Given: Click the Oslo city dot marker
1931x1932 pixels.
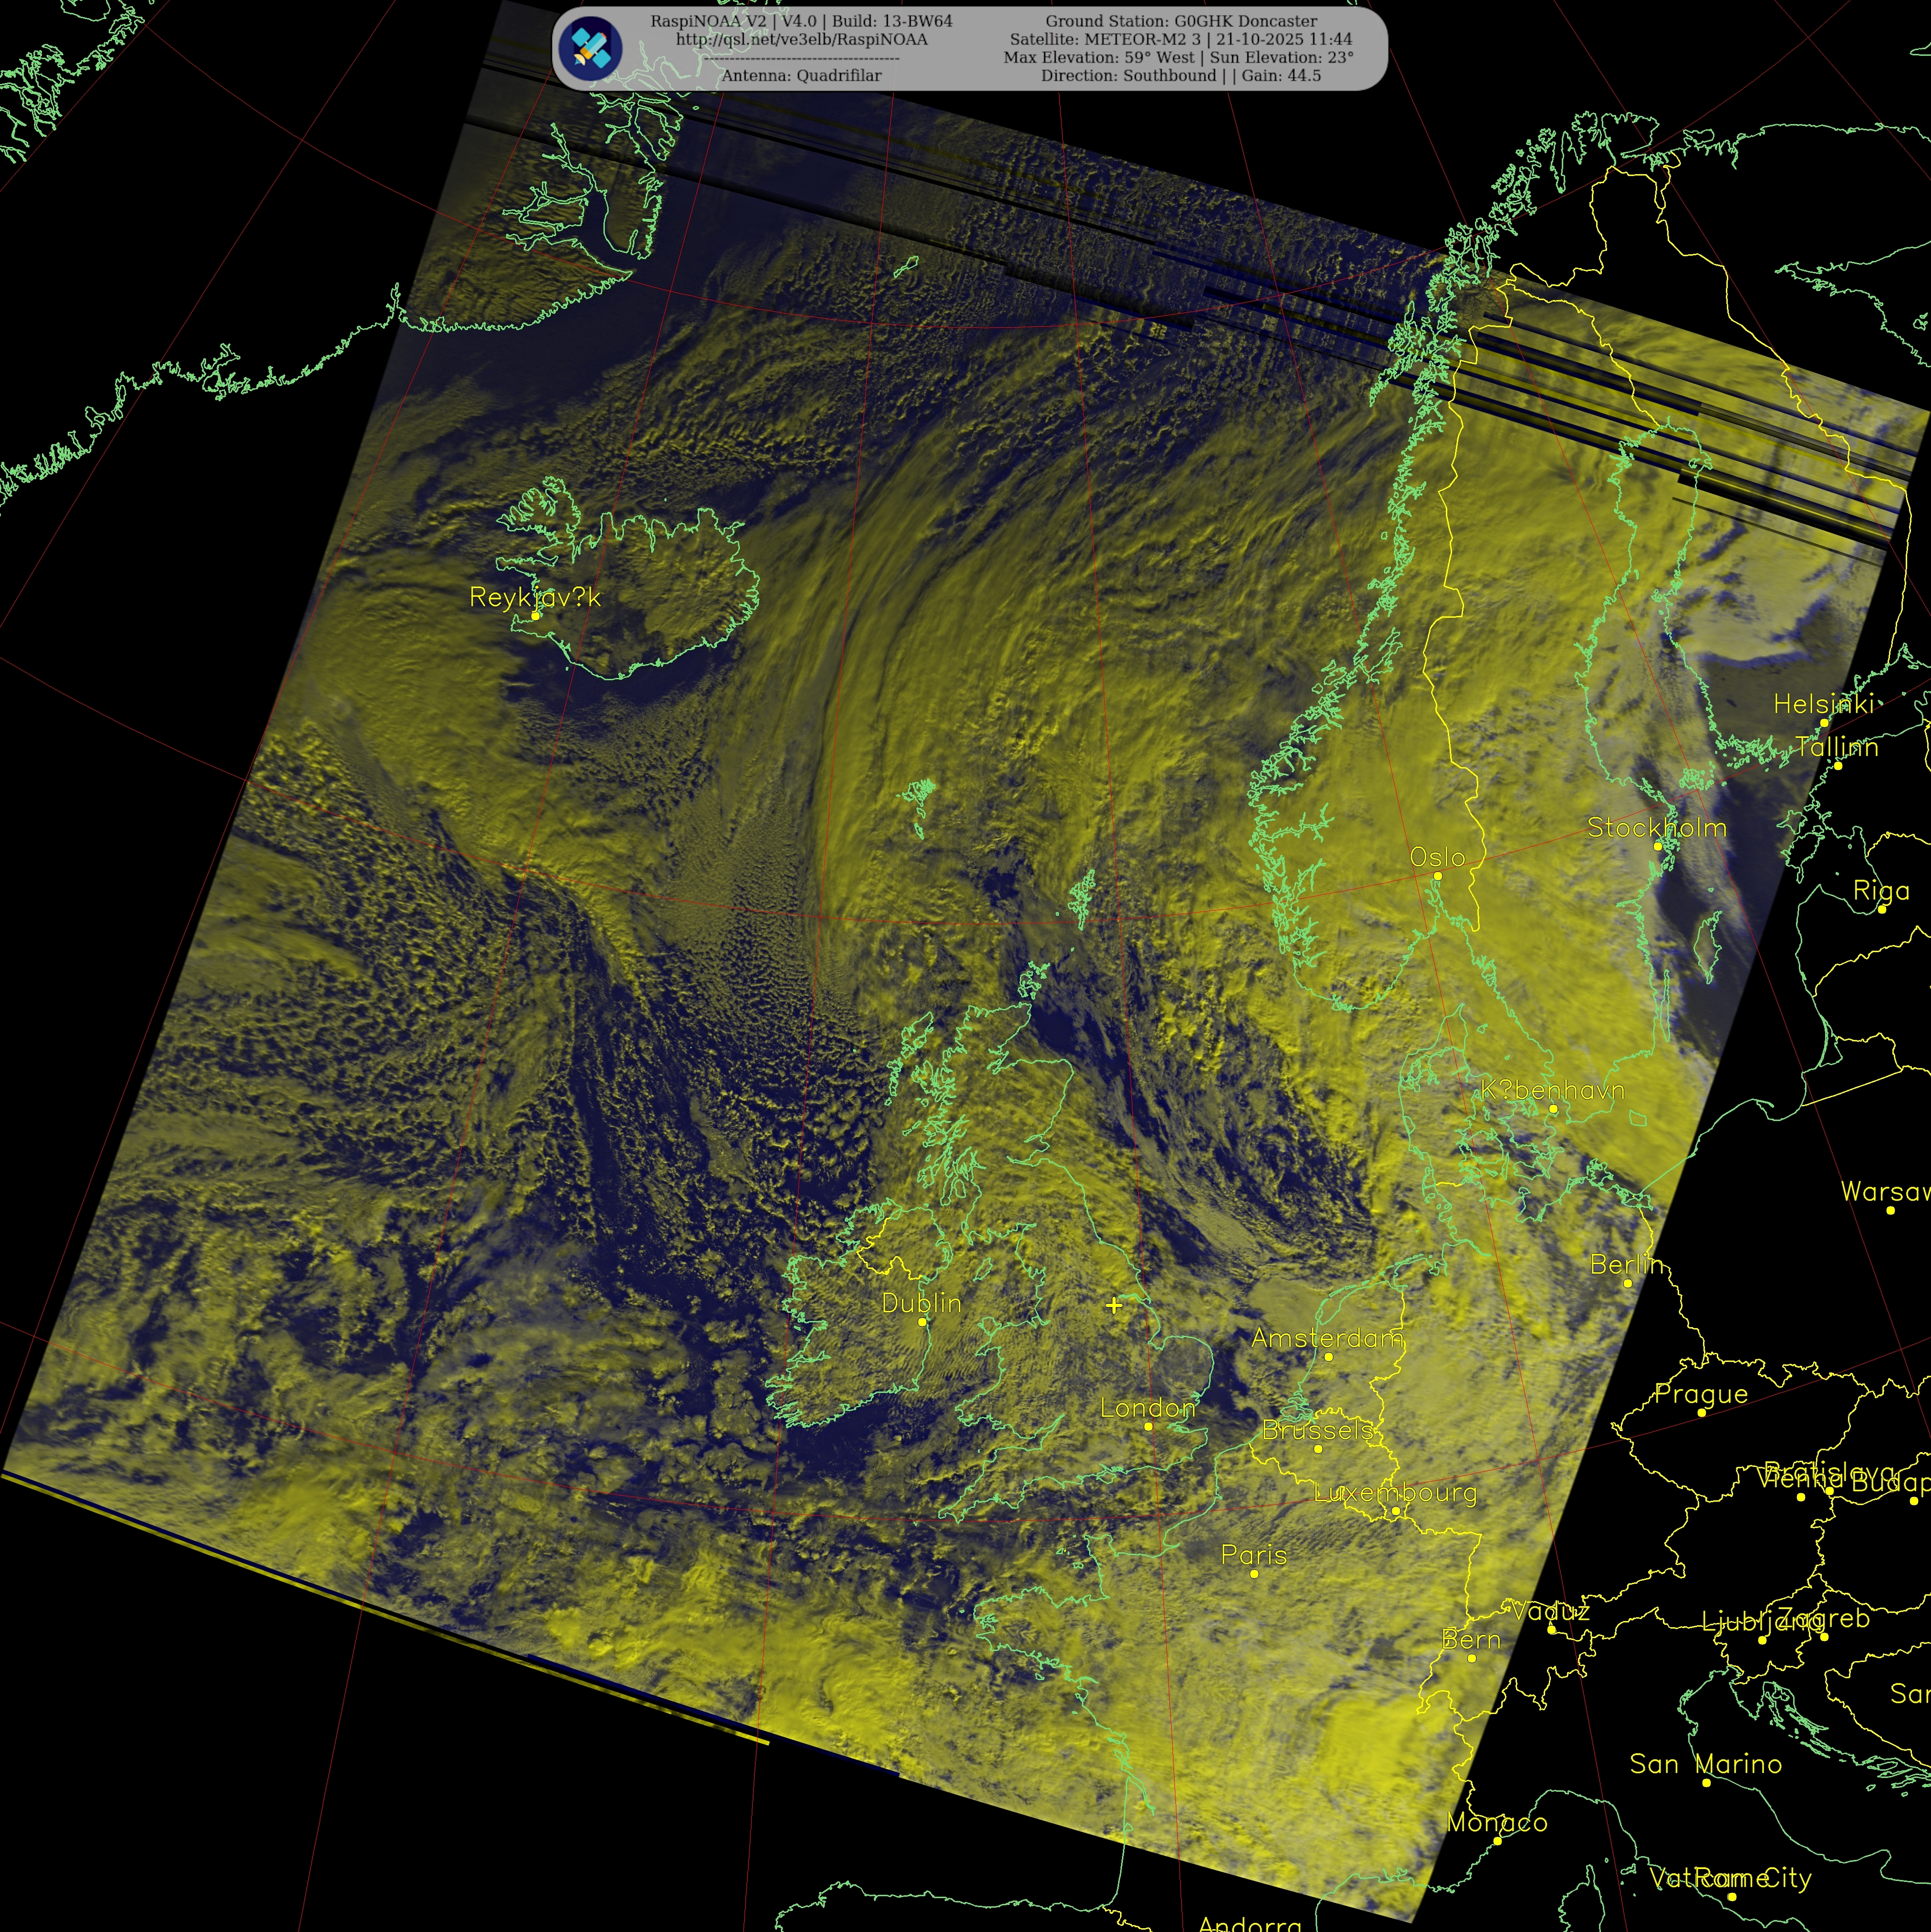Looking at the screenshot, I should [x=1438, y=876].
